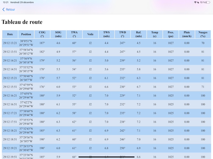Tap the Do Not Disturb moon icon
Viewport: 213px width, 159px height.
198,2
